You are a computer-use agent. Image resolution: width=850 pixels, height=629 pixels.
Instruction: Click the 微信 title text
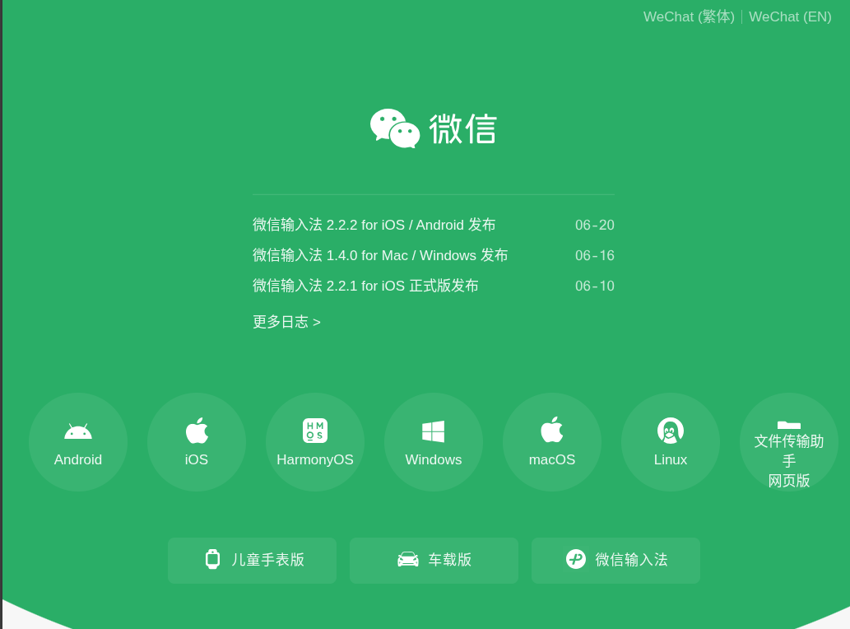tap(463, 129)
